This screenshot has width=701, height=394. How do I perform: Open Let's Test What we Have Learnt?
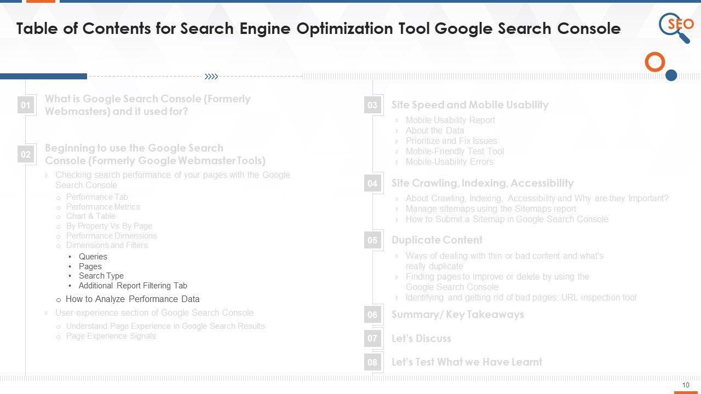click(467, 362)
